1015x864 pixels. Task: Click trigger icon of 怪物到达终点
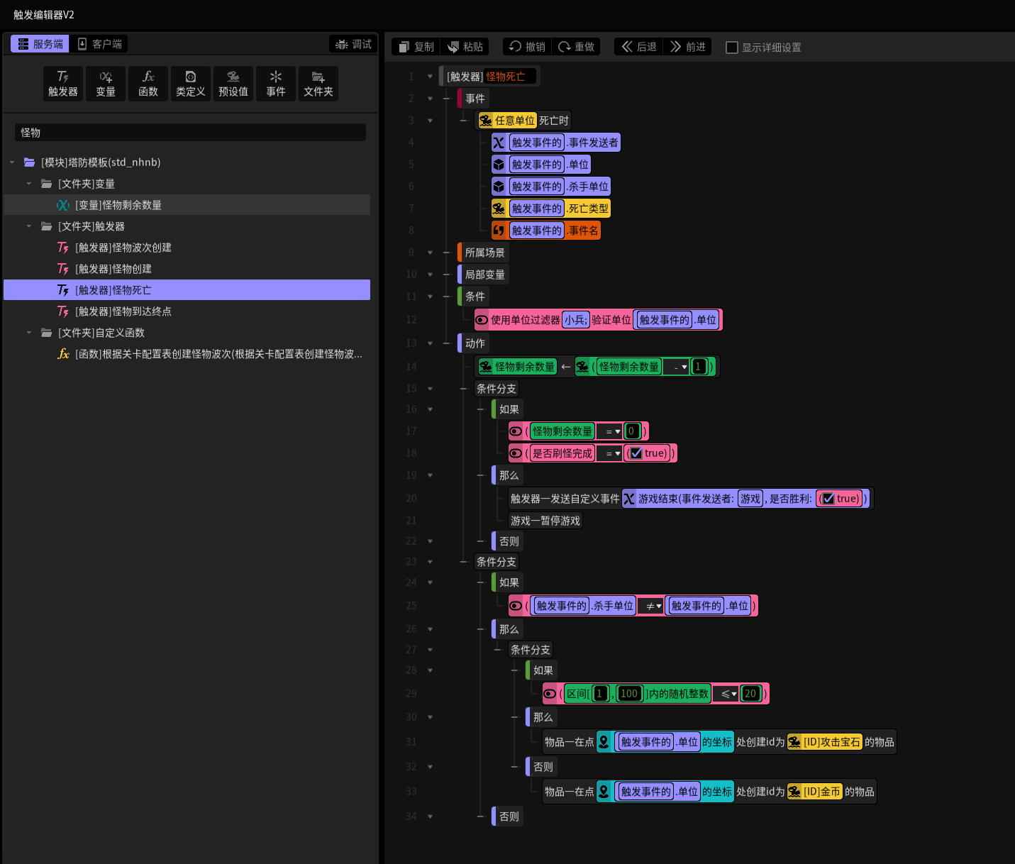point(63,311)
